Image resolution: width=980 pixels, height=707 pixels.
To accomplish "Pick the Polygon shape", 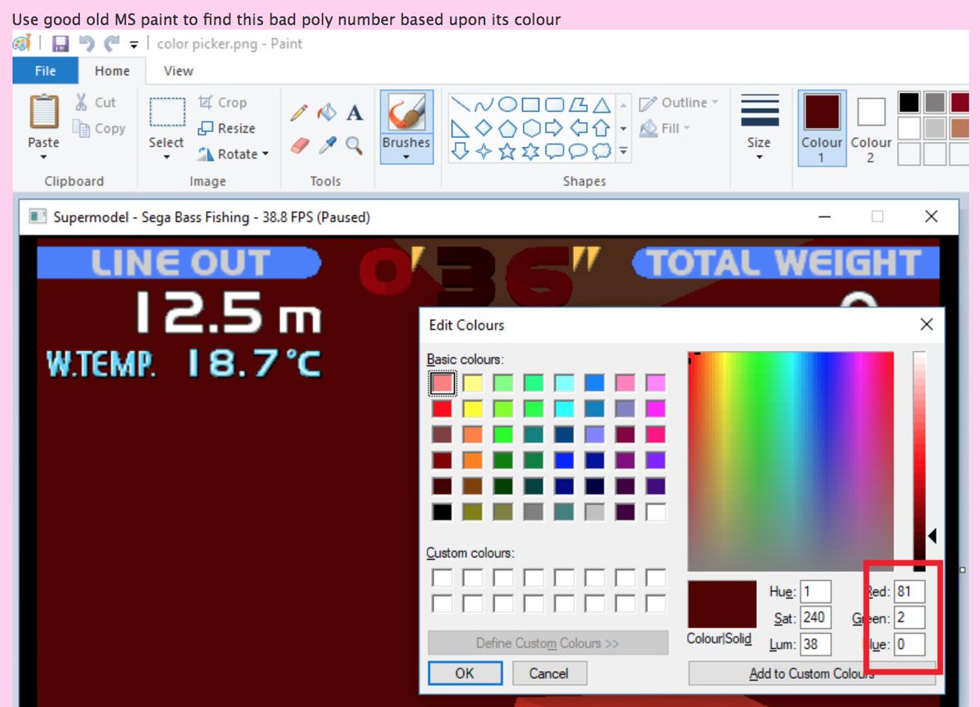I will (x=578, y=104).
